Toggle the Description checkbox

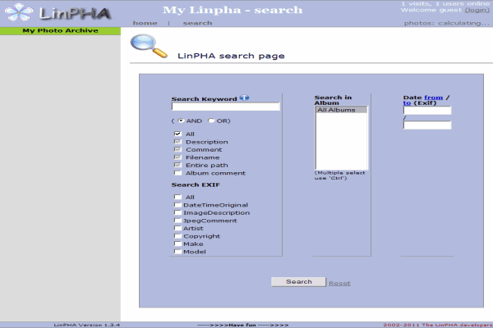click(x=177, y=142)
